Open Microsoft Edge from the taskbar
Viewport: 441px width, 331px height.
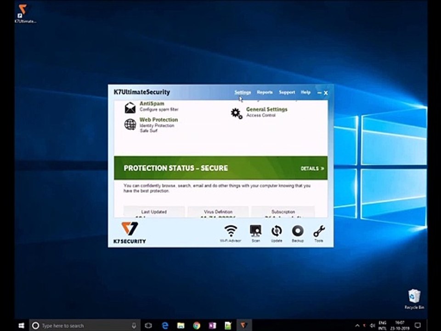pyautogui.click(x=165, y=325)
